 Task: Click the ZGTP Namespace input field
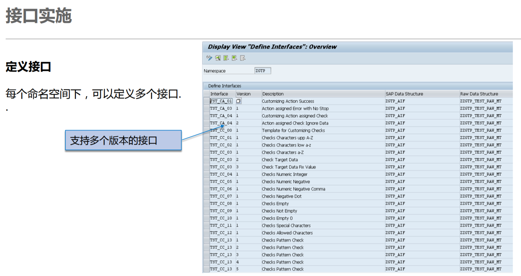point(263,70)
